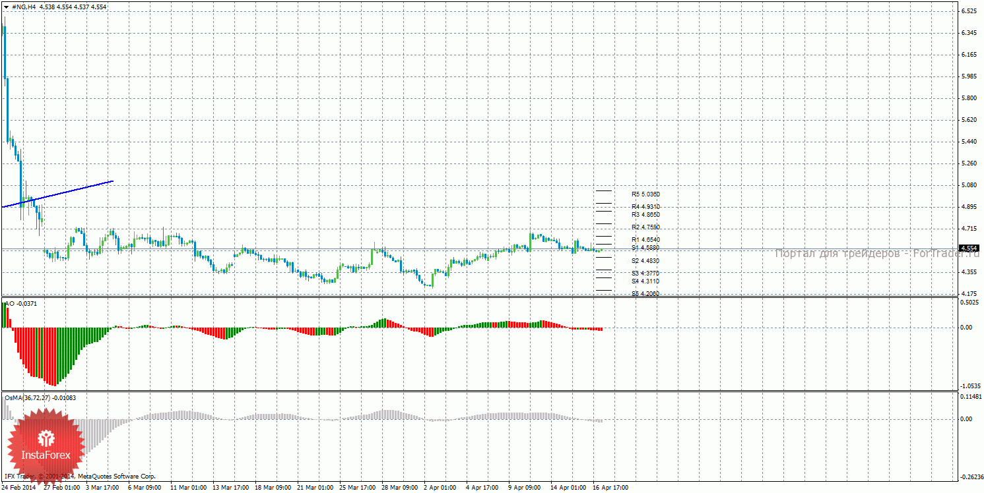Screen dimensions: 984x493
Task: Click the 6 Mar 09:00 time label
Action: point(145,488)
